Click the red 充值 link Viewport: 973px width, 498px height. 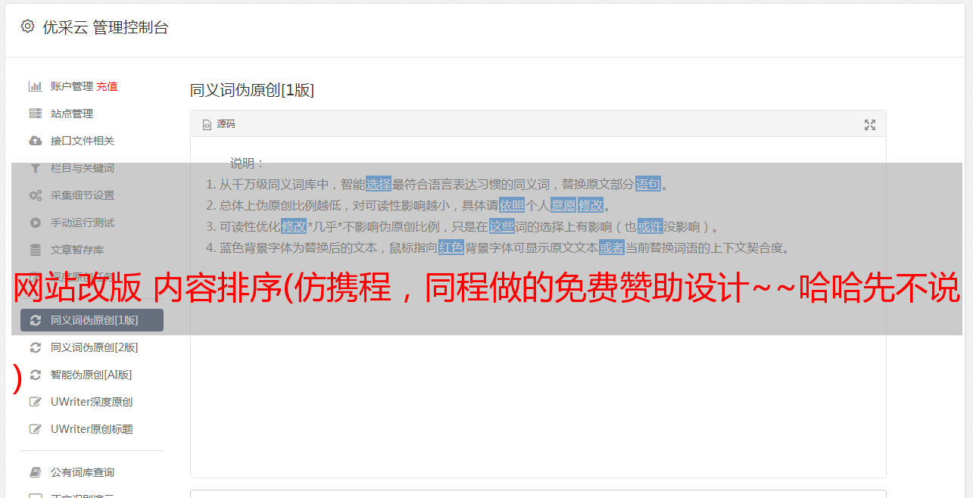click(x=107, y=86)
